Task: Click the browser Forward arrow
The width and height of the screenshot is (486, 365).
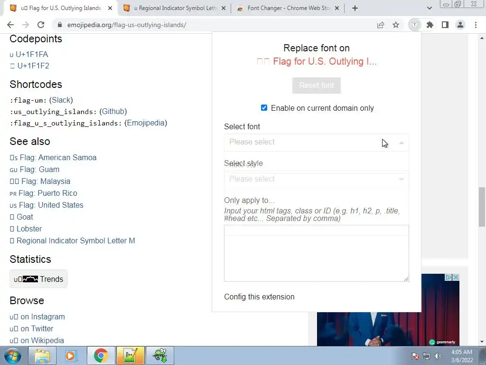Action: click(x=26, y=25)
